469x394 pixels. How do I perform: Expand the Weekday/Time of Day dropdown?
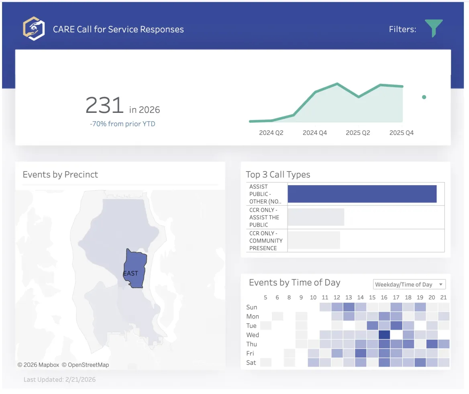(x=409, y=284)
